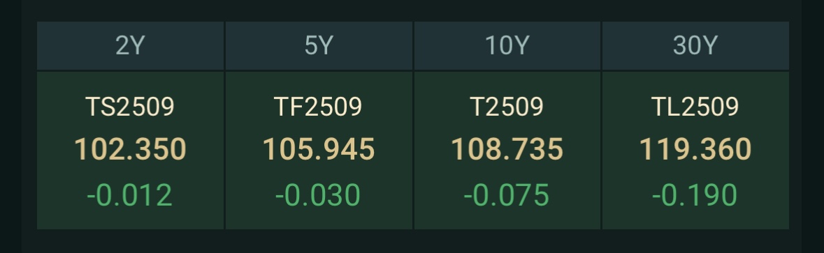The image size is (824, 253).
Task: Open the TF2509 contract name
Action: 319,107
